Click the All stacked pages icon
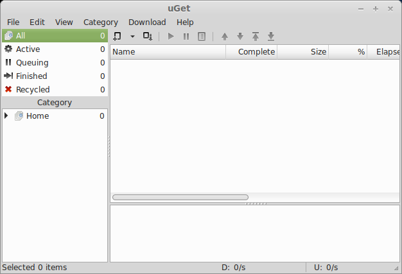402x274 pixels. pos(8,35)
